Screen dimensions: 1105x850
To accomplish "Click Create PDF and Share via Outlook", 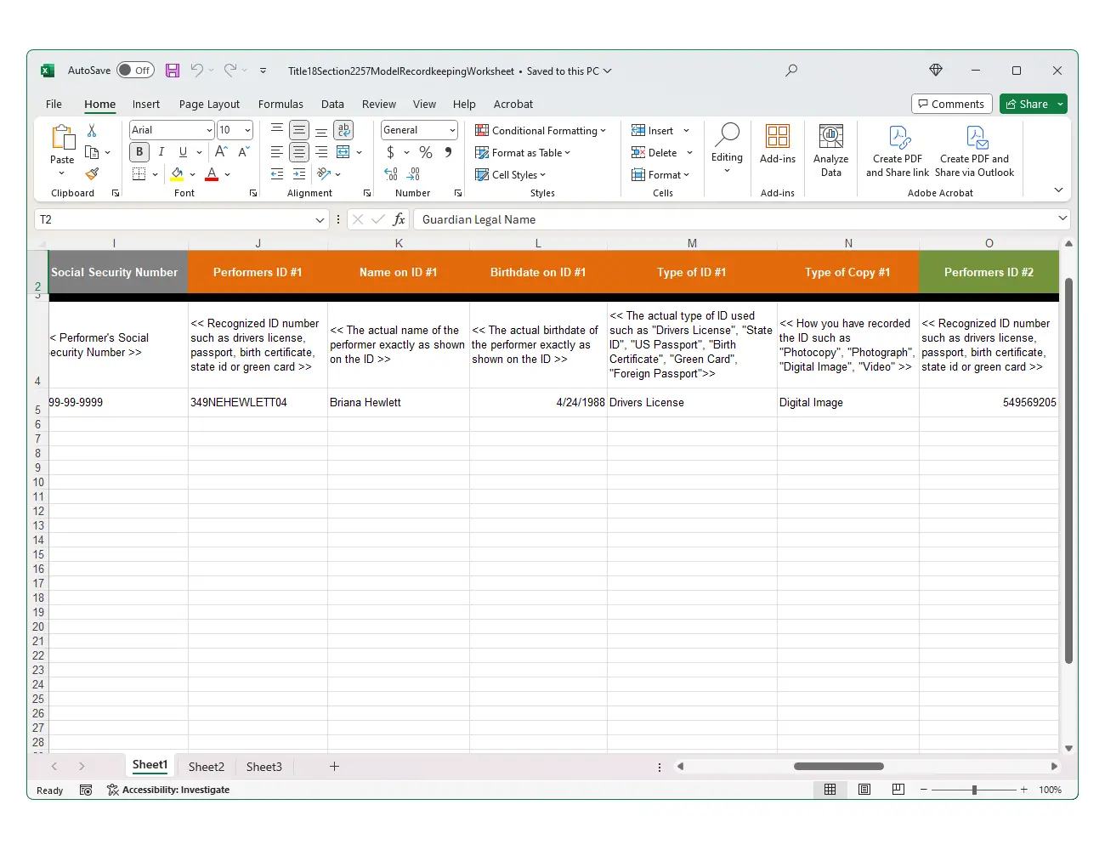I will (975, 150).
